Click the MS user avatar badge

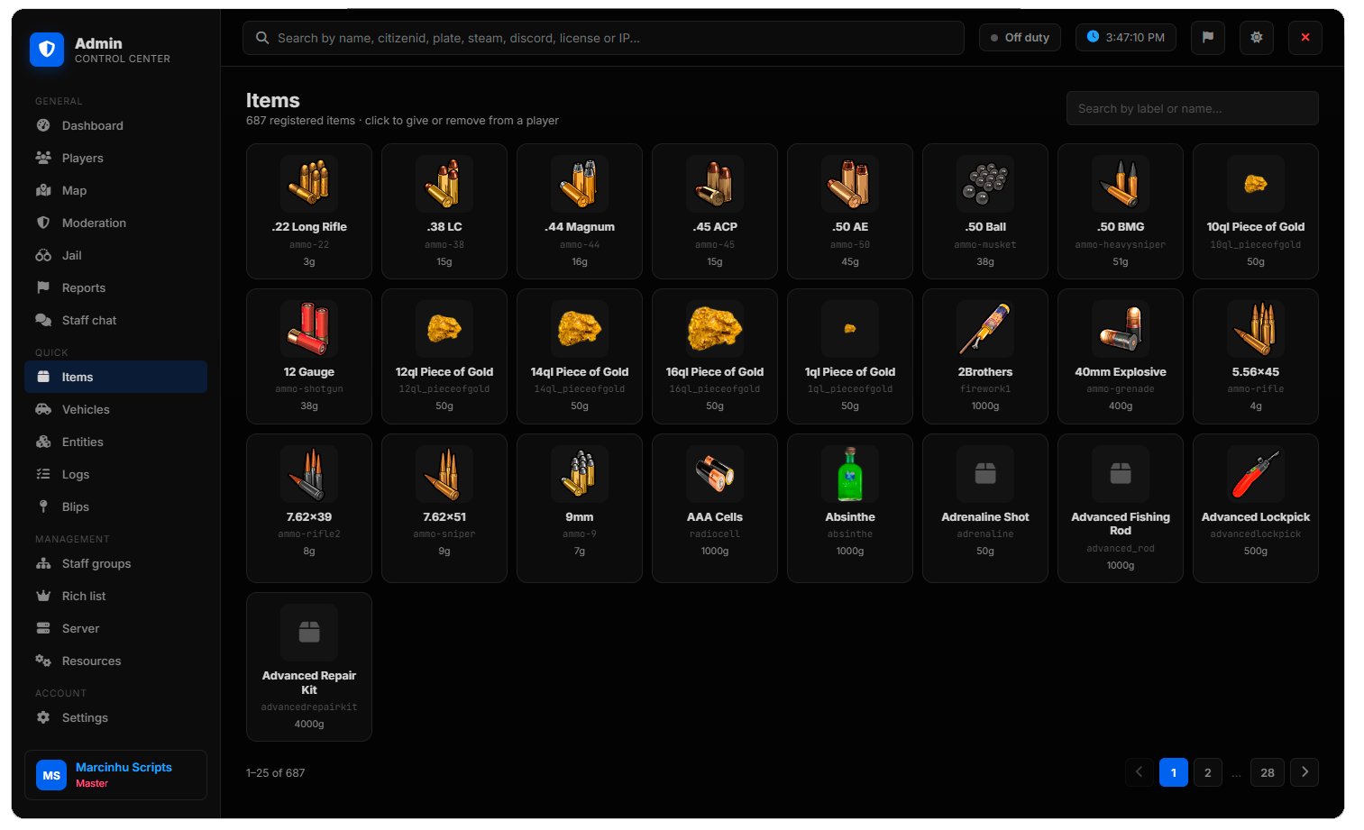click(x=51, y=775)
